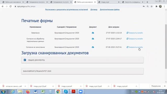The width and height of the screenshot is (167, 94).
Task: Click Показать все in the downloads bar
Action: [x=156, y=86]
